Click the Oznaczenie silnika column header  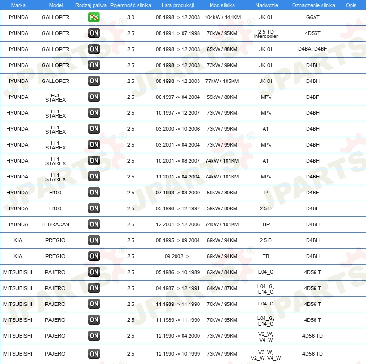(313, 5)
